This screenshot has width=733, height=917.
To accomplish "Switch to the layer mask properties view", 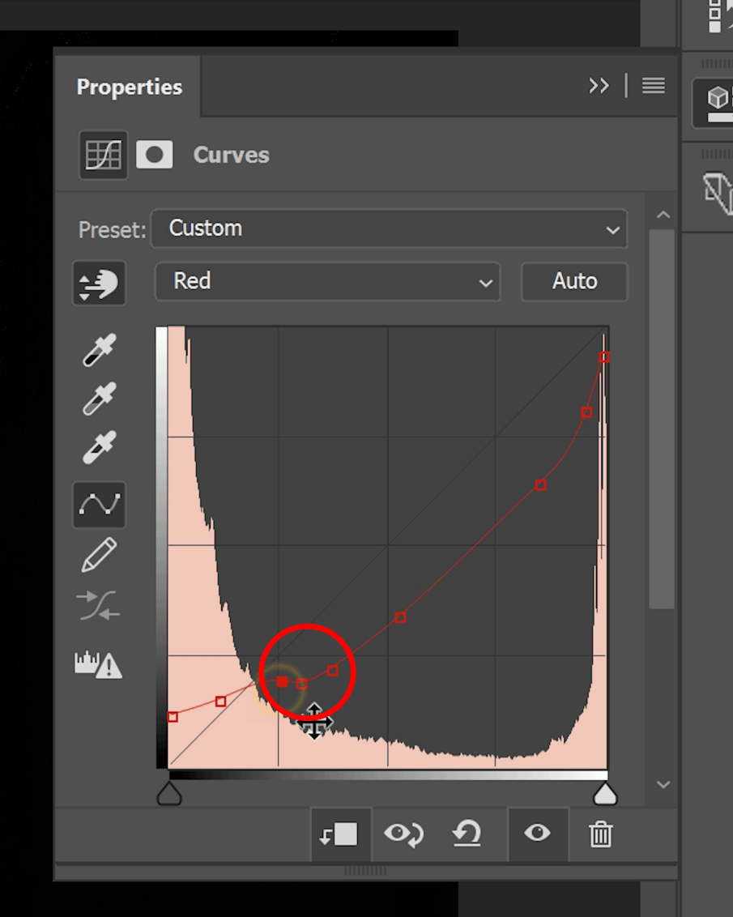I will (x=154, y=154).
